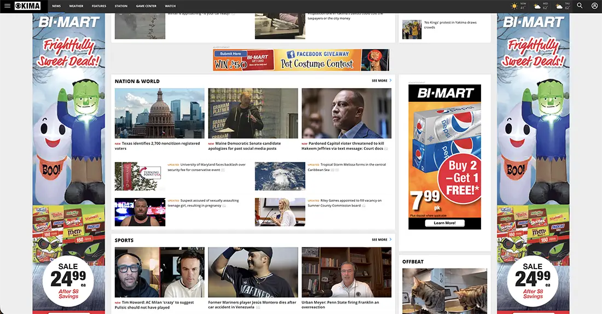Click the Offbeat cats video thumbnail
The width and height of the screenshot is (602, 314).
[x=444, y=291]
